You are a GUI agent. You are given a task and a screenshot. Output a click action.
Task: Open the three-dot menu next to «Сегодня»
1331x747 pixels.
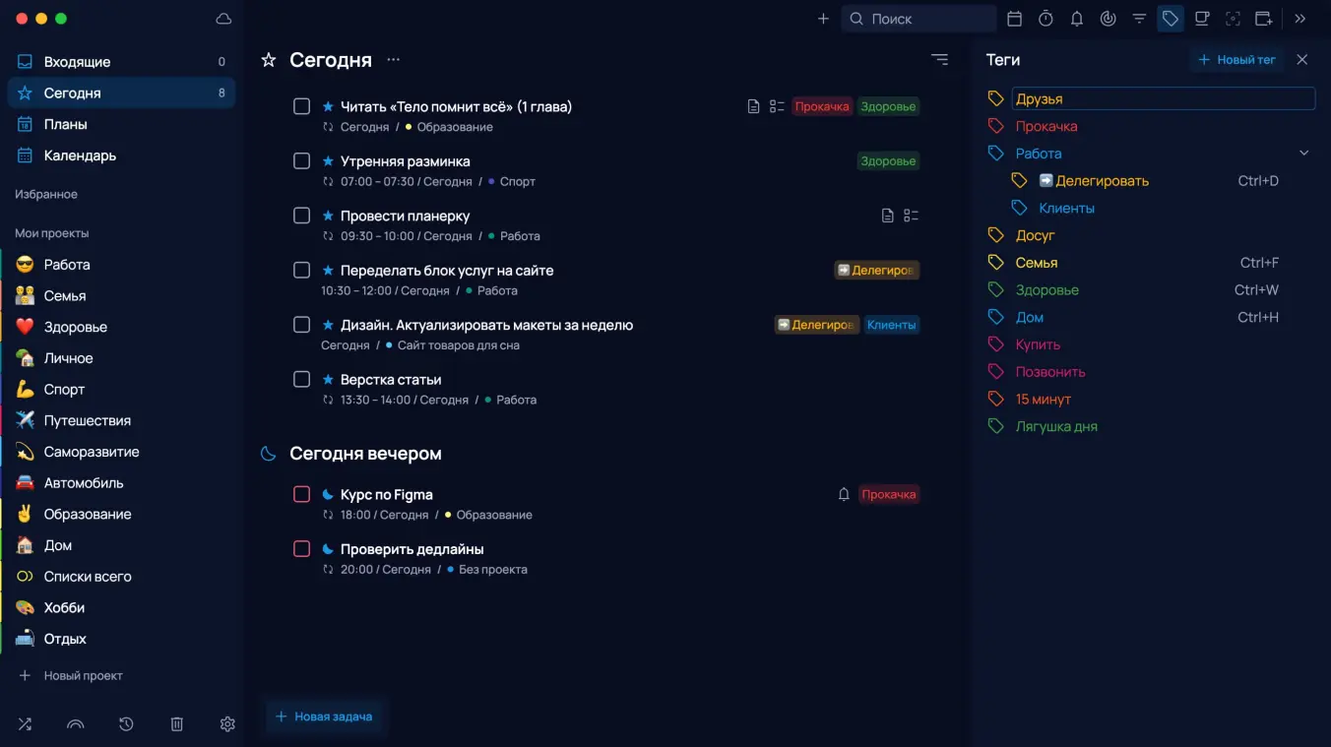coord(394,60)
